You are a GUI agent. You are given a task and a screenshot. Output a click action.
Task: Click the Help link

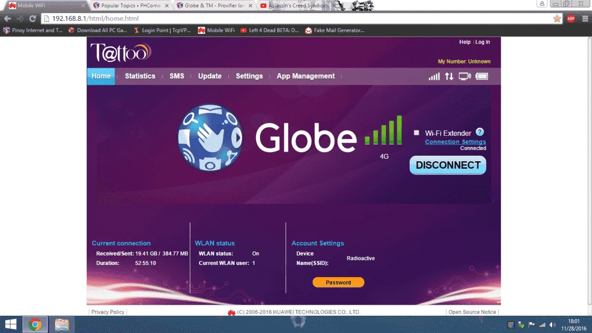point(465,42)
